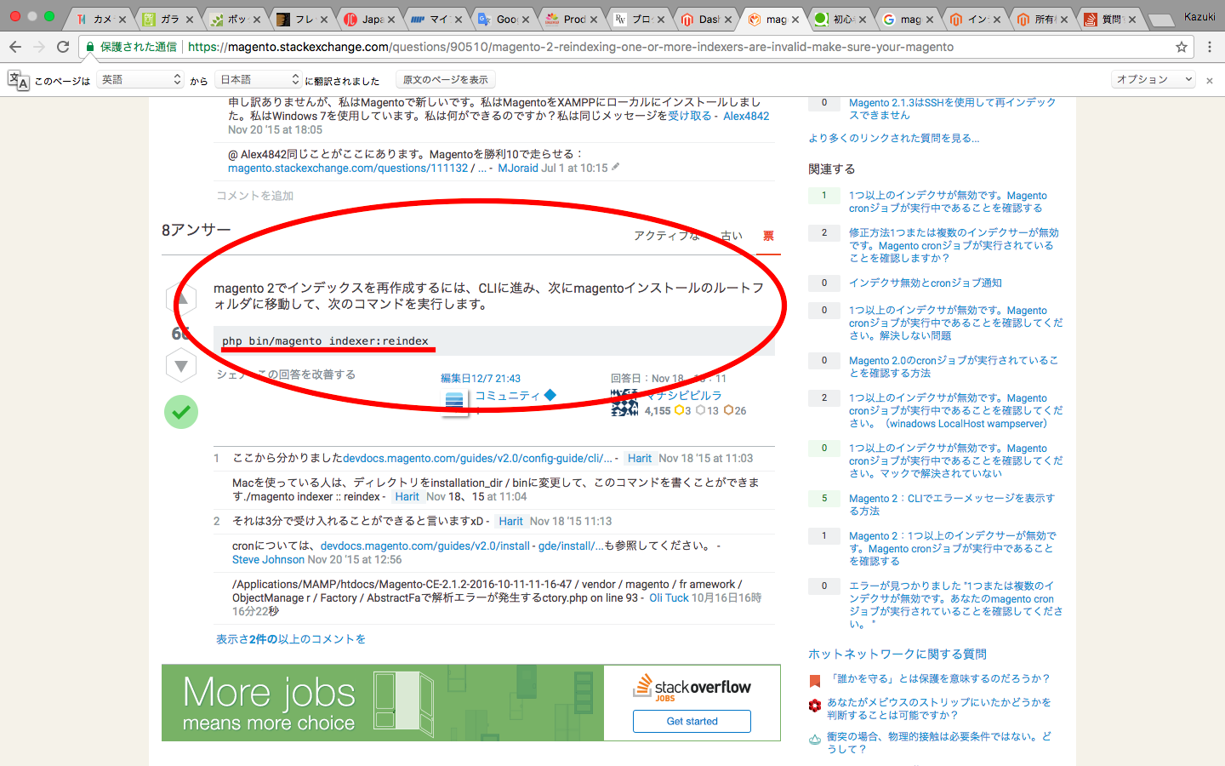Reload the current page
The image size is (1225, 766).
[x=63, y=47]
